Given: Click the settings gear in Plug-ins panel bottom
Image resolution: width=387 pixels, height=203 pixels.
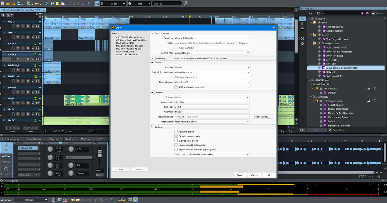Looking at the screenshot, I should coord(302,130).
